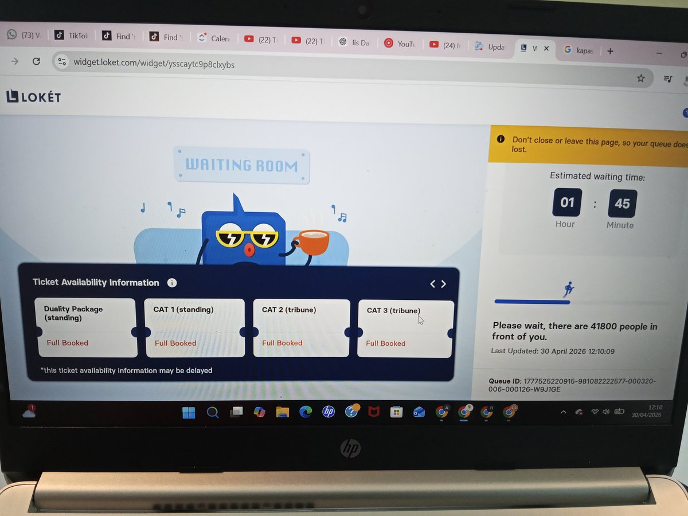Select the CAT 2 (tribune) ticket card
688x516 pixels.
pyautogui.click(x=301, y=328)
